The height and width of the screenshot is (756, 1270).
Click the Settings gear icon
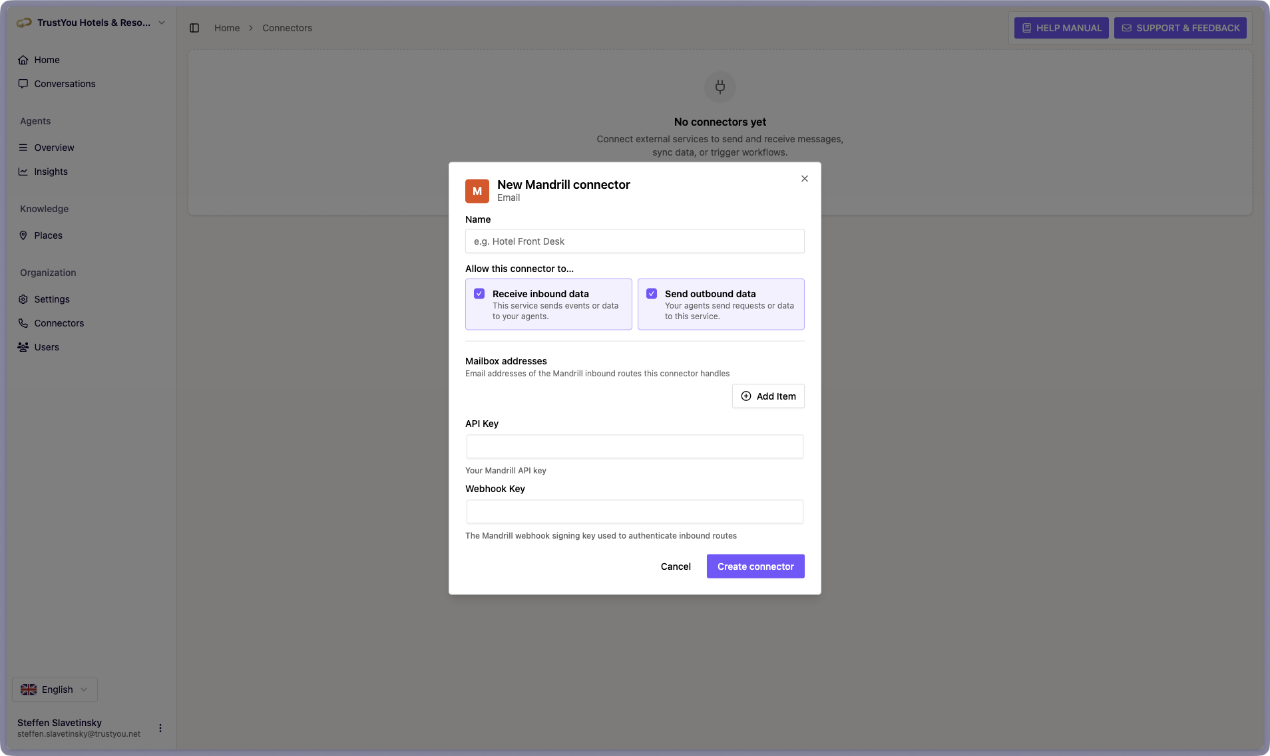(x=23, y=299)
